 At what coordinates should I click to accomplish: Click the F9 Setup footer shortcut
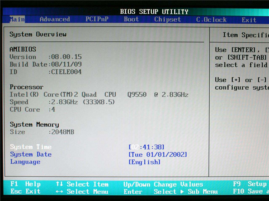(250, 184)
